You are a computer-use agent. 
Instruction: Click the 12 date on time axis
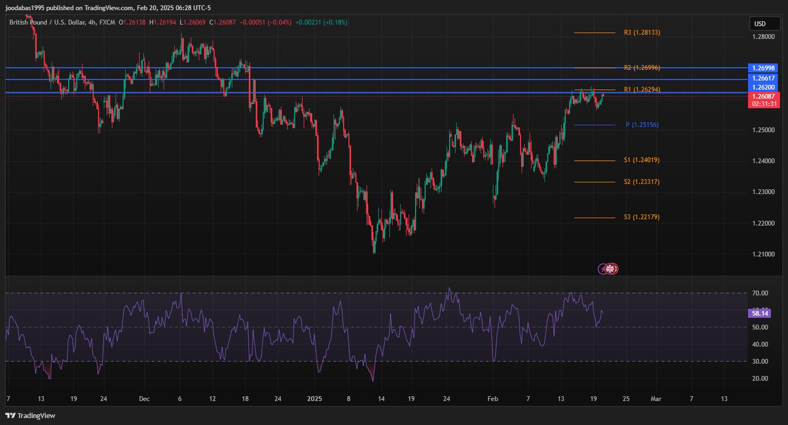point(213,399)
